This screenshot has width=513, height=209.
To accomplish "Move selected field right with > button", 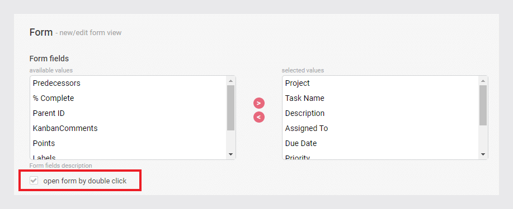I will tap(259, 103).
